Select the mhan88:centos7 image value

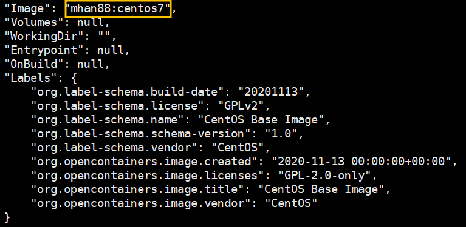click(x=118, y=8)
